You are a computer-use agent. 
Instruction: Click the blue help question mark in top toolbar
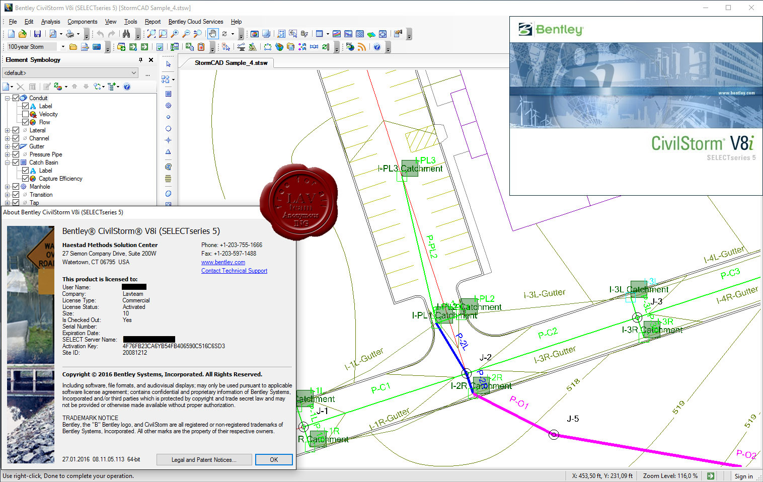coord(377,47)
